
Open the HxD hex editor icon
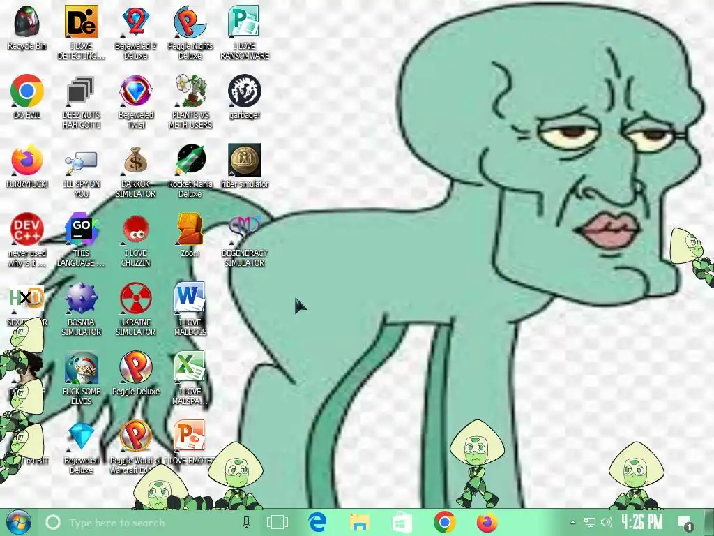coord(27,299)
